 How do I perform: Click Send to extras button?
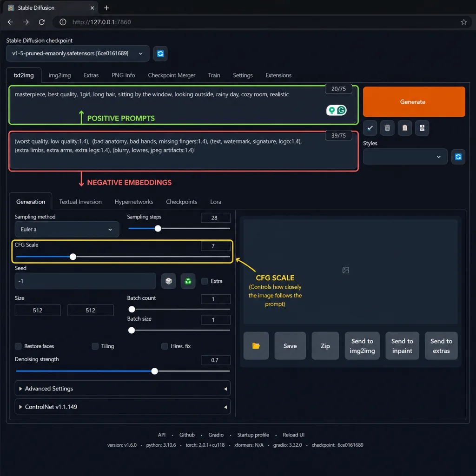441,346
